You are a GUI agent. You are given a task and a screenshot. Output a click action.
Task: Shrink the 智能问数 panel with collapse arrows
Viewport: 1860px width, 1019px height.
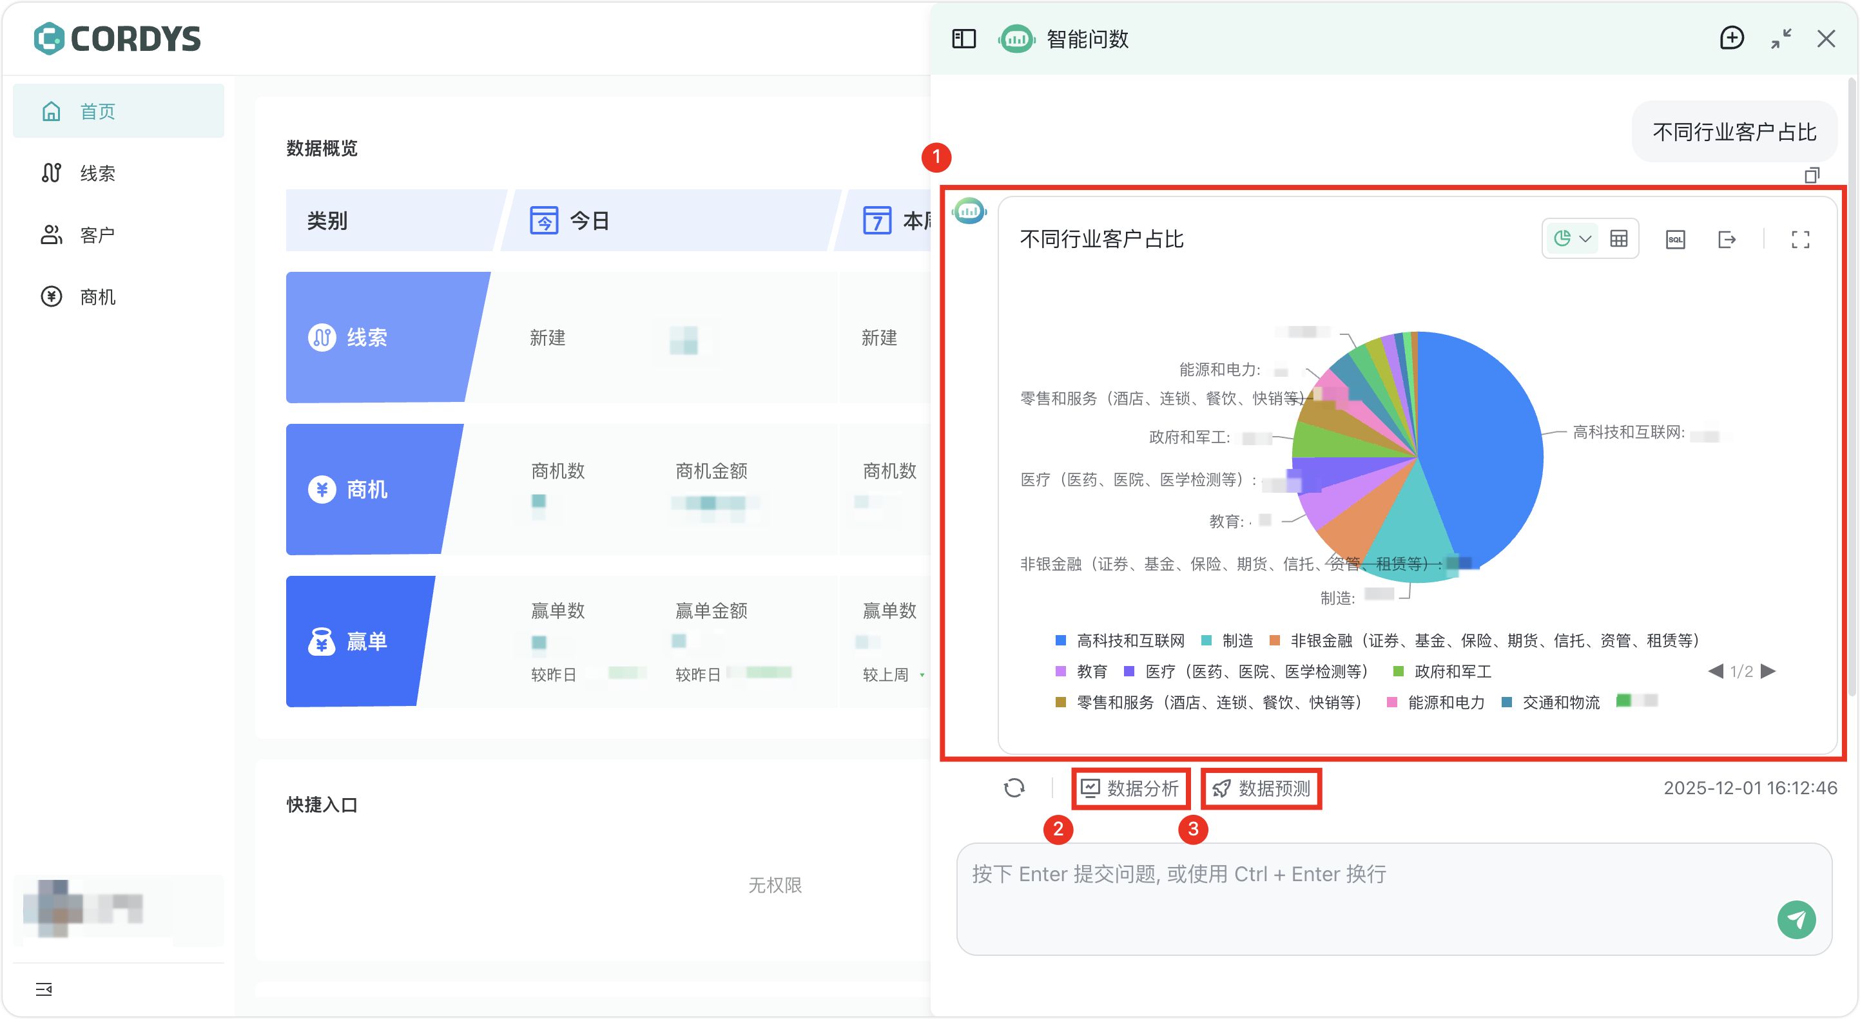click(1781, 38)
